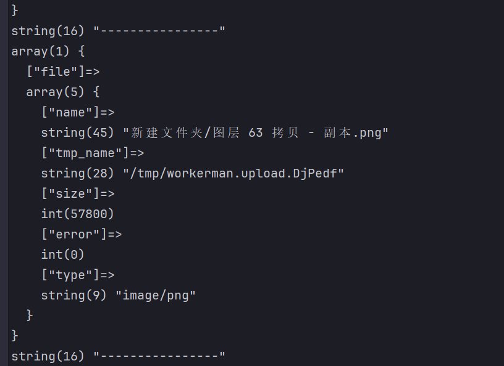Click the ["name"]=> key
This screenshot has height=366, width=504.
(x=78, y=112)
